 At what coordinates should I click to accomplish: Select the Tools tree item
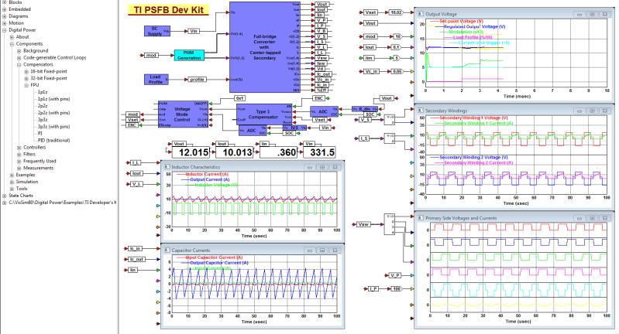tap(22, 189)
